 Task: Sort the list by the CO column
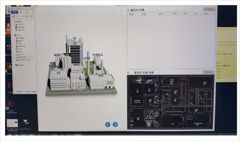(x=196, y=14)
